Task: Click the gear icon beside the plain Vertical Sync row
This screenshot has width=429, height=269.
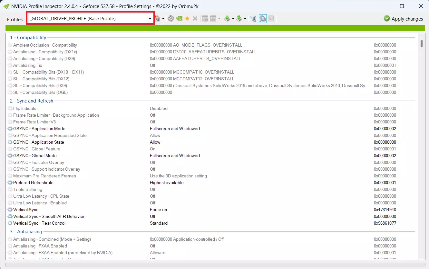Action: point(10,210)
